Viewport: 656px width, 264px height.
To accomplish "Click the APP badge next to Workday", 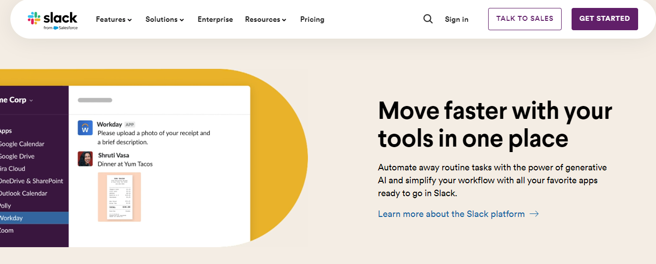I will (x=130, y=125).
